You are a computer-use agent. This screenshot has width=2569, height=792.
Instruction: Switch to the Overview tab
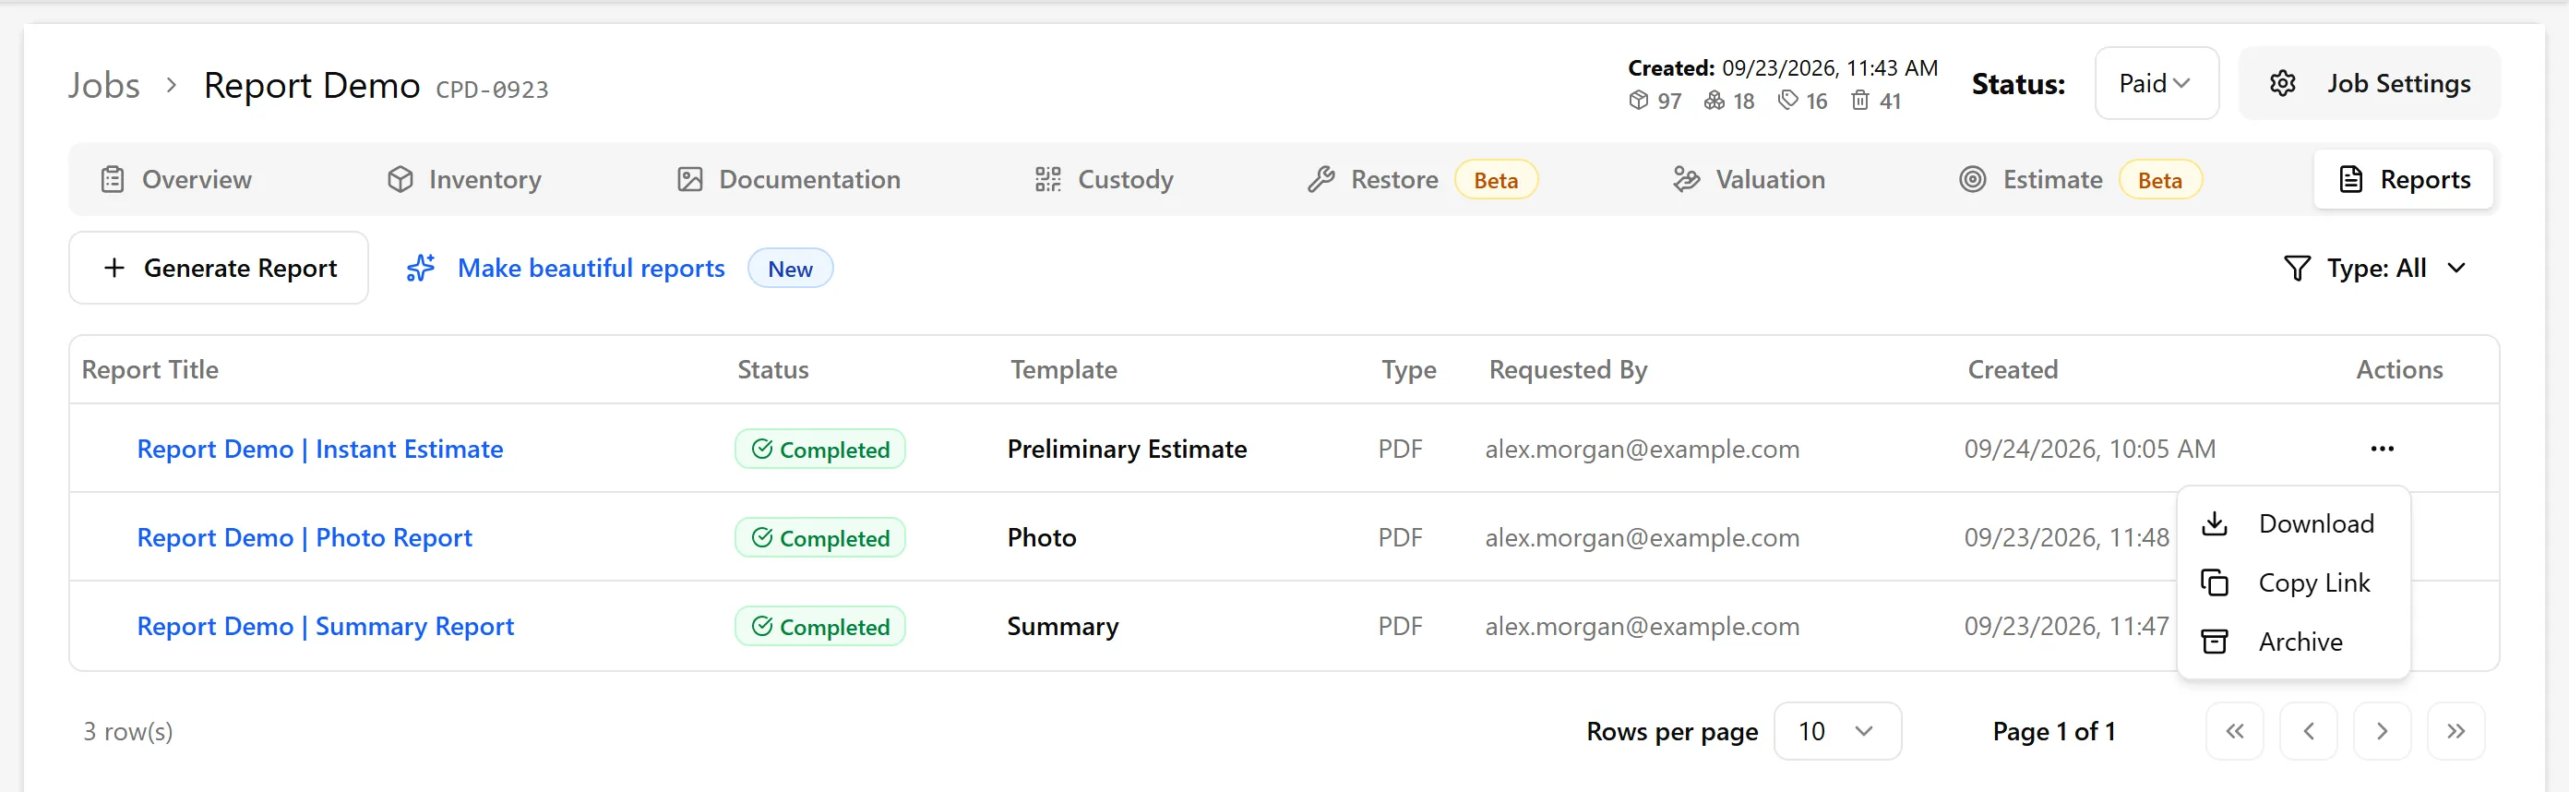[x=176, y=180]
